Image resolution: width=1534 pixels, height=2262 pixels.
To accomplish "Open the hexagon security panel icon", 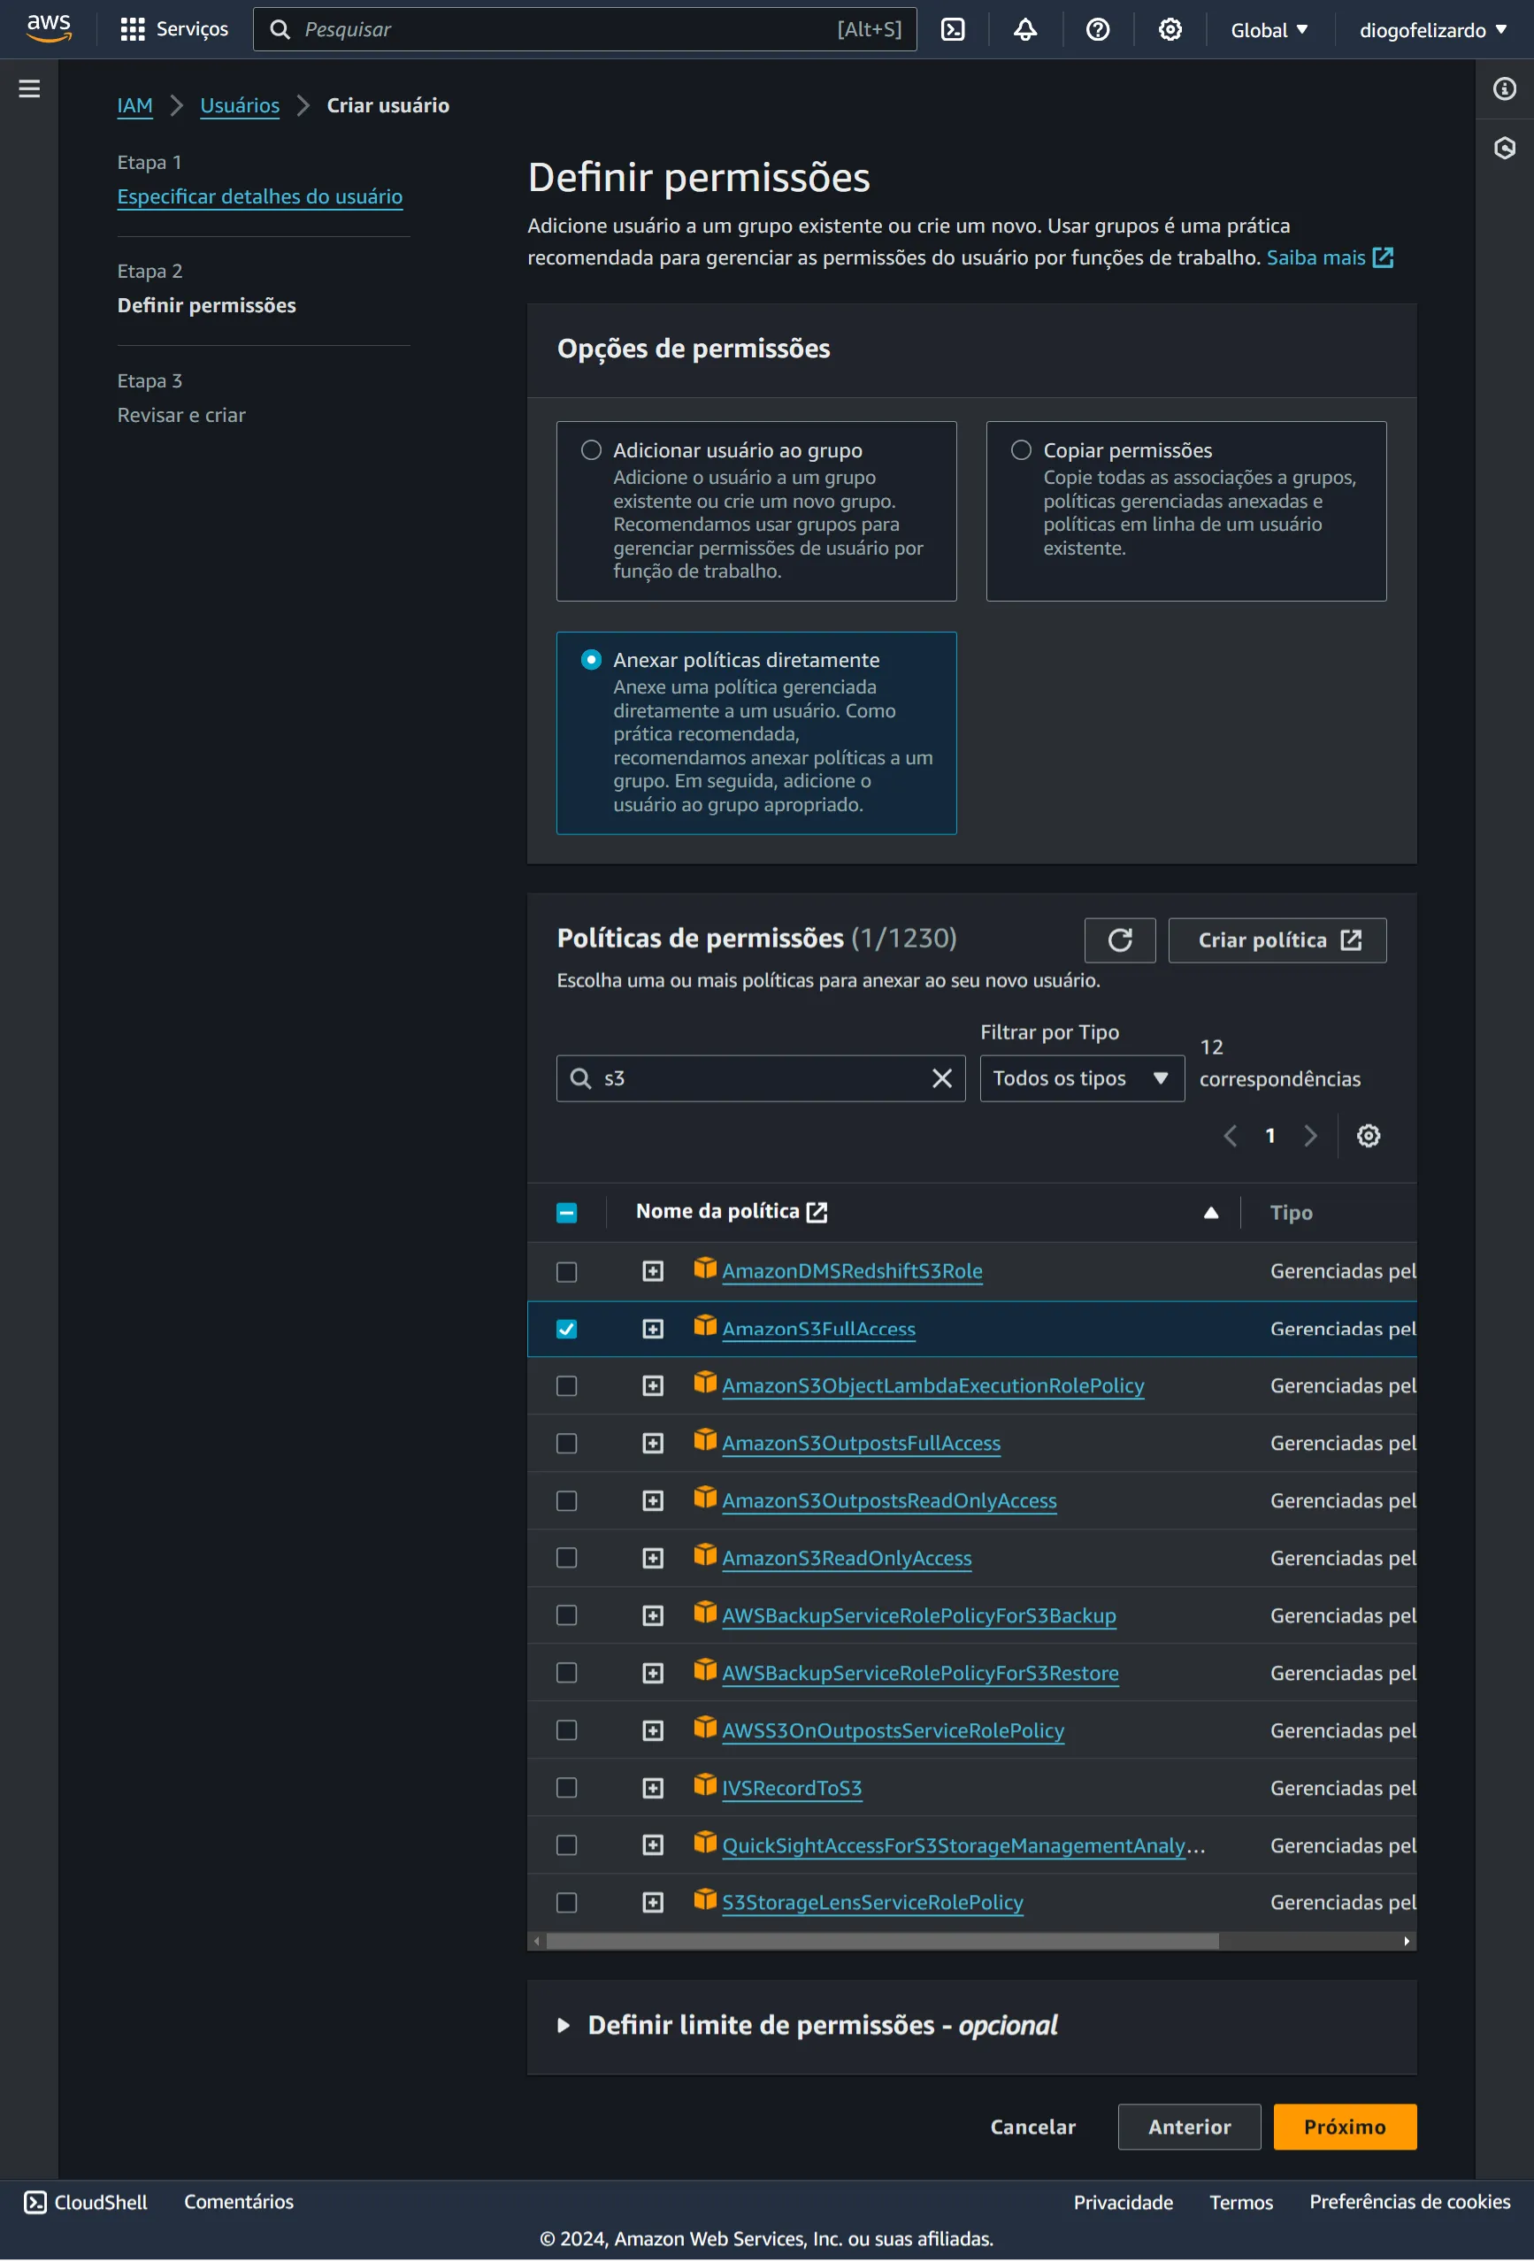I will (x=1504, y=148).
